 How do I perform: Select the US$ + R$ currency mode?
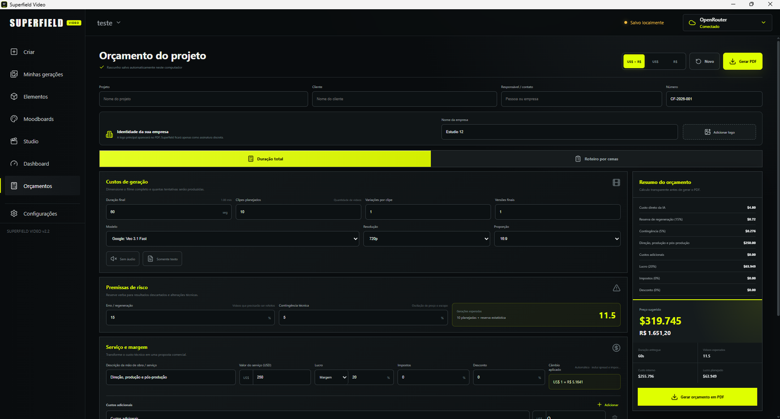(634, 61)
